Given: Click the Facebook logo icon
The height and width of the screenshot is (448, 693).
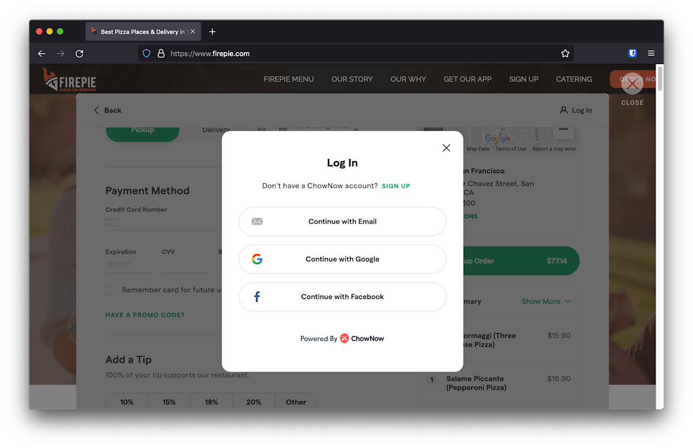Looking at the screenshot, I should tap(257, 297).
